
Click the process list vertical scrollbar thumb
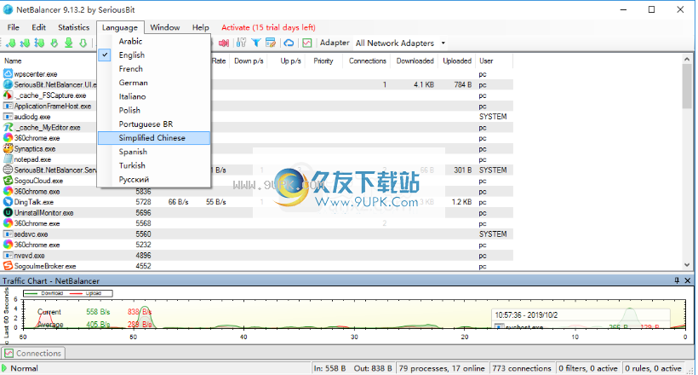click(x=686, y=86)
